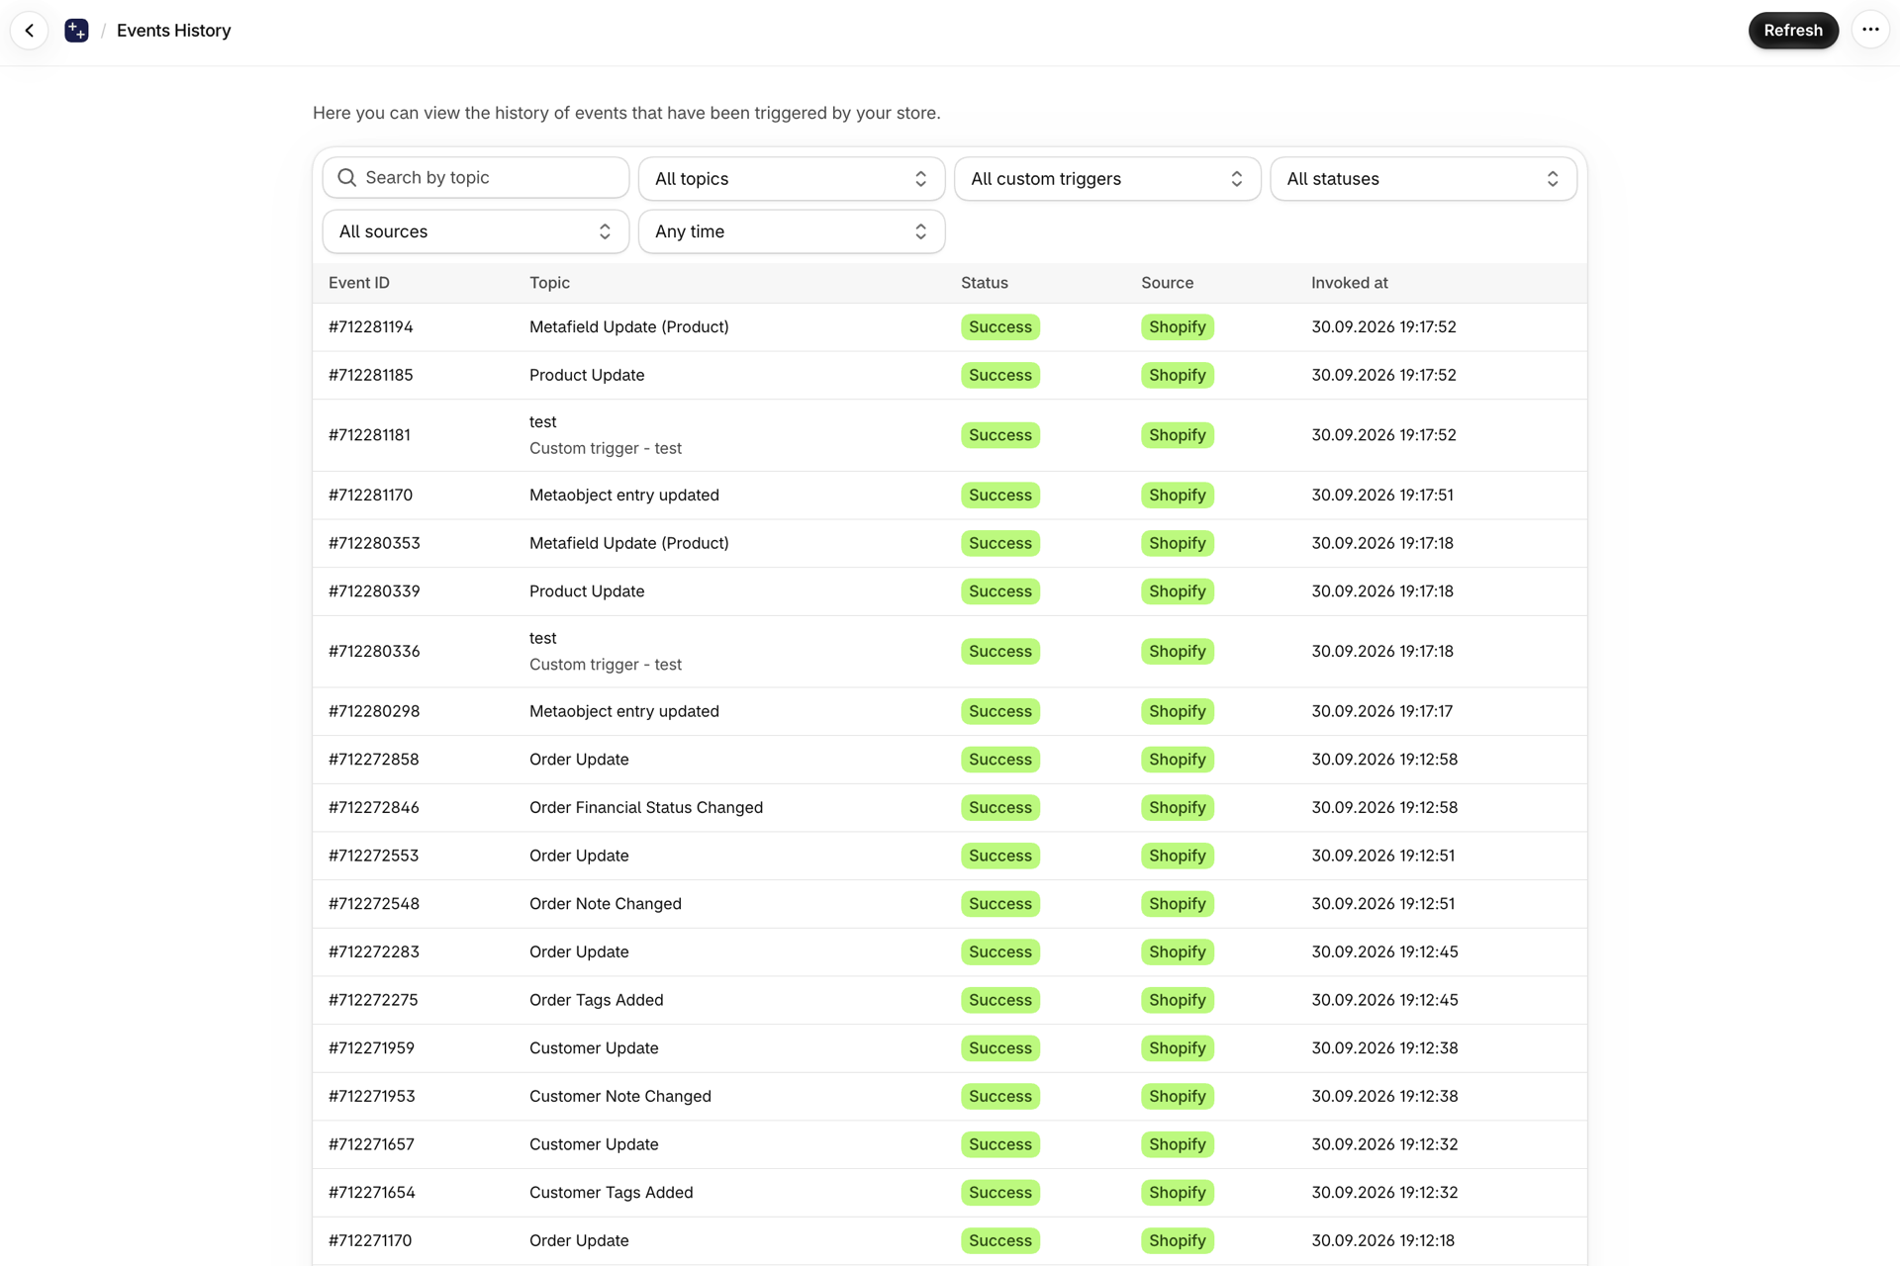Click timestamp 30.09.2026 19:17:17
Screen dimensions: 1900x1266
[x=1382, y=711]
